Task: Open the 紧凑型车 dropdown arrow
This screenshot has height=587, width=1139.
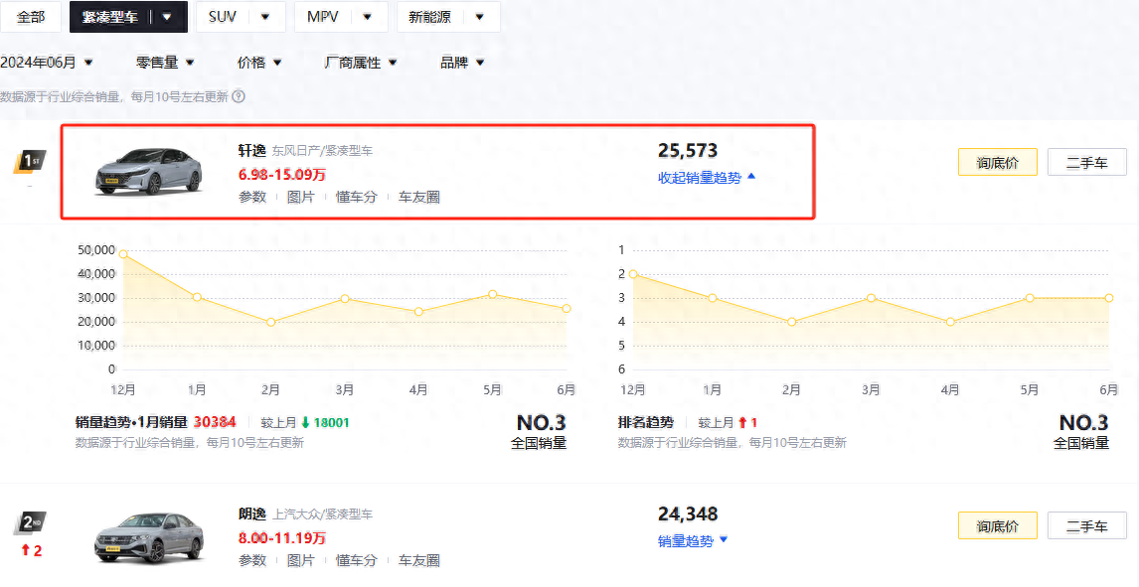Action: pos(167,17)
